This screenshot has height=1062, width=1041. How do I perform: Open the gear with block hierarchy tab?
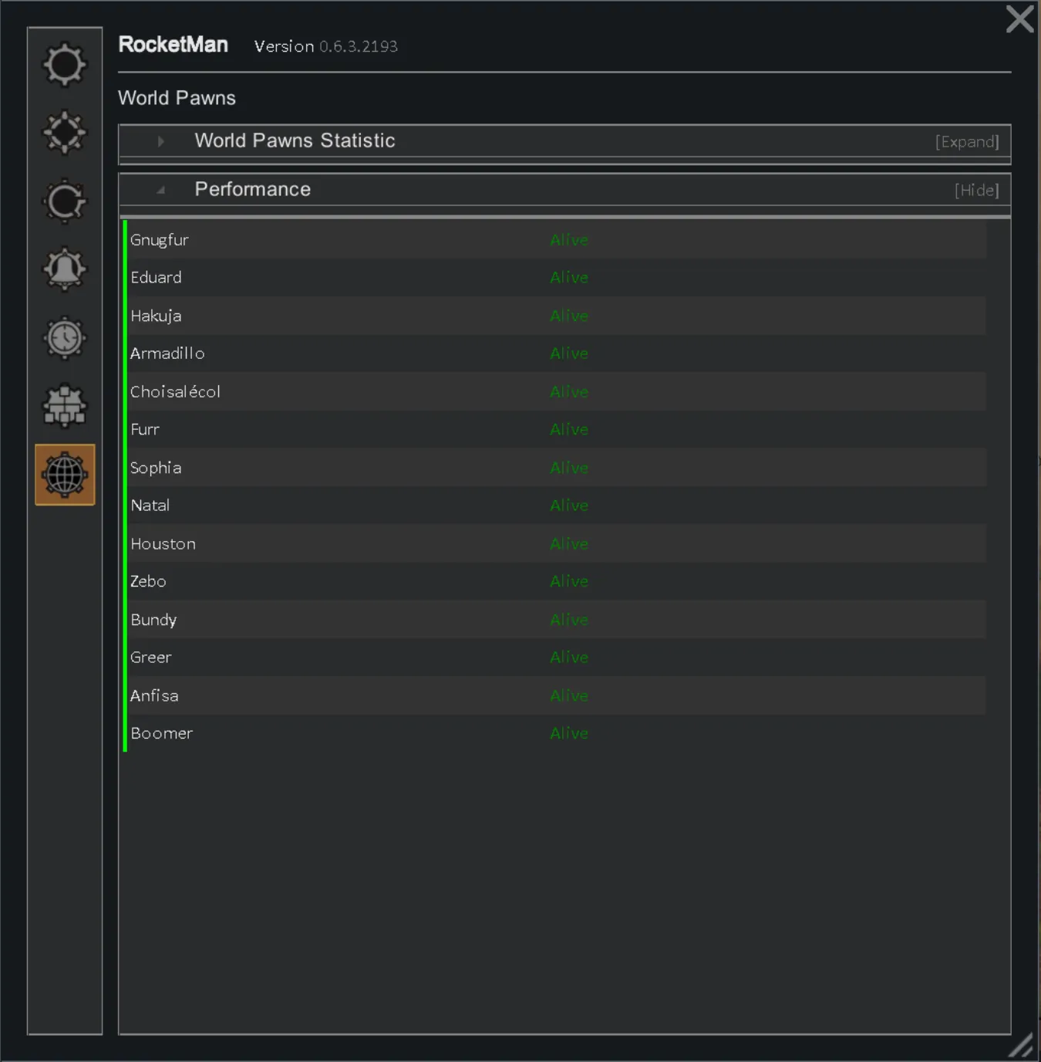click(65, 406)
